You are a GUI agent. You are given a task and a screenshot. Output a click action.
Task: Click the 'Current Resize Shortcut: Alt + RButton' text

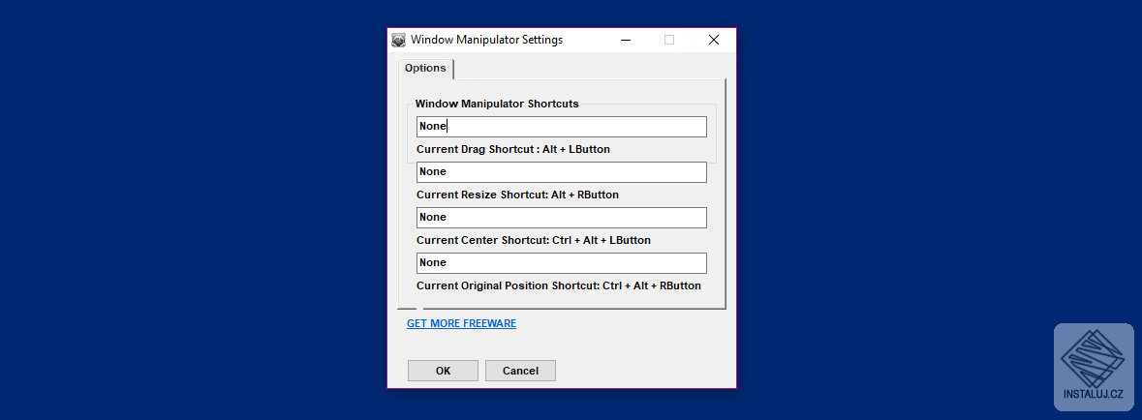click(x=518, y=195)
